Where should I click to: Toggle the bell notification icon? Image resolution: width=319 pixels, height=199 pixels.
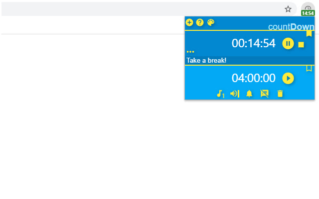249,94
